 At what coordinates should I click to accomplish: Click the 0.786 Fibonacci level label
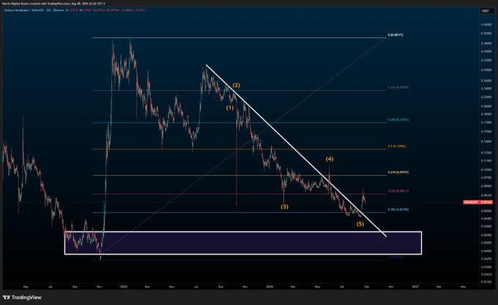(x=398, y=210)
